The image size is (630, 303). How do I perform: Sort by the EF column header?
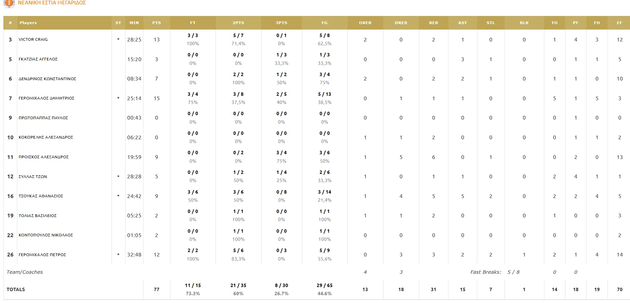tap(619, 23)
